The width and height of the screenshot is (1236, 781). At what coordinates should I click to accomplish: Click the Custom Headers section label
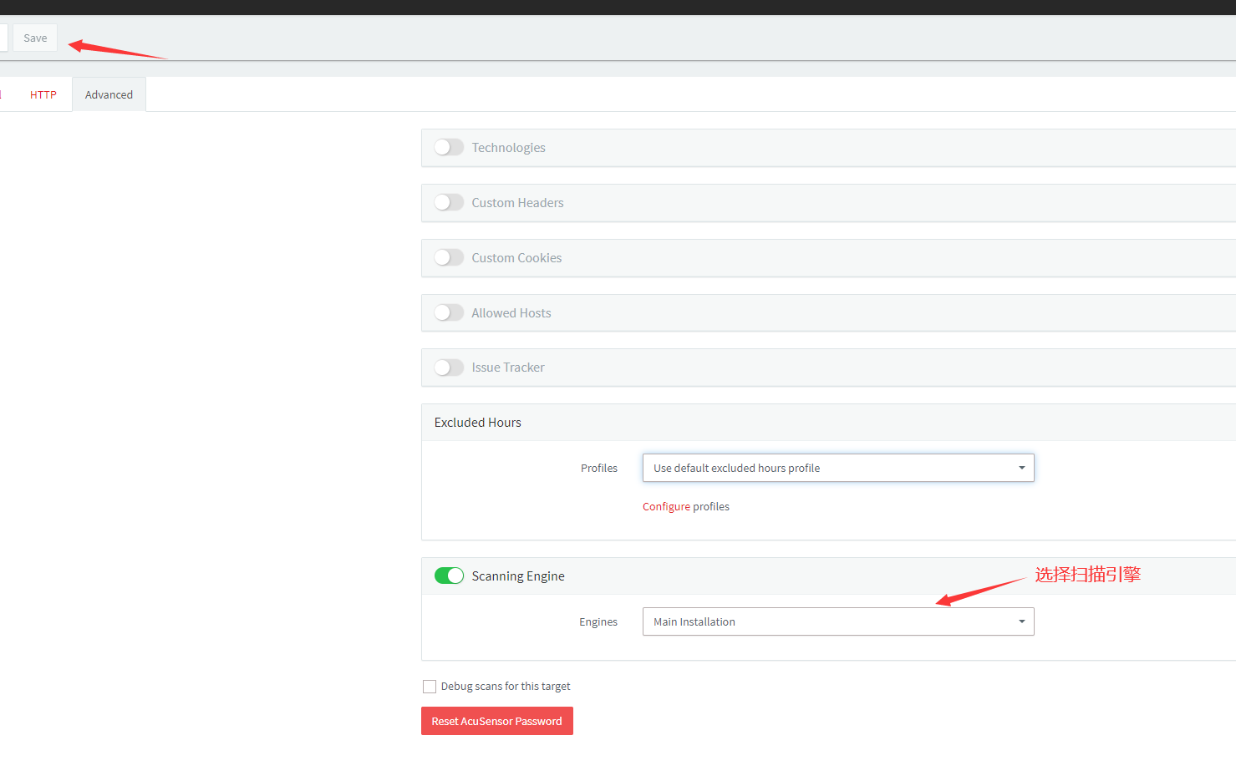517,203
